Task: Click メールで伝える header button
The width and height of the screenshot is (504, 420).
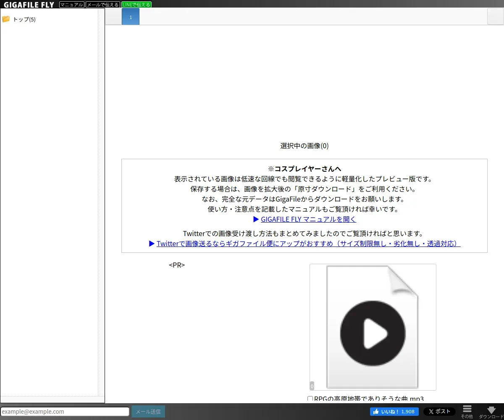Action: click(x=103, y=5)
